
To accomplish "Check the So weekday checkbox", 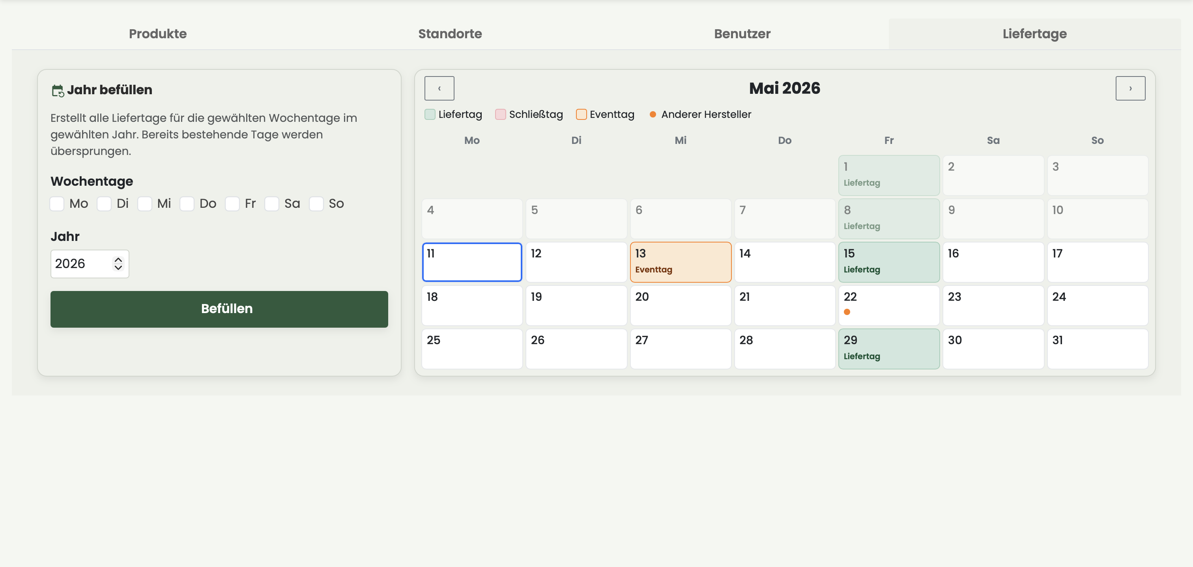I will (x=316, y=204).
